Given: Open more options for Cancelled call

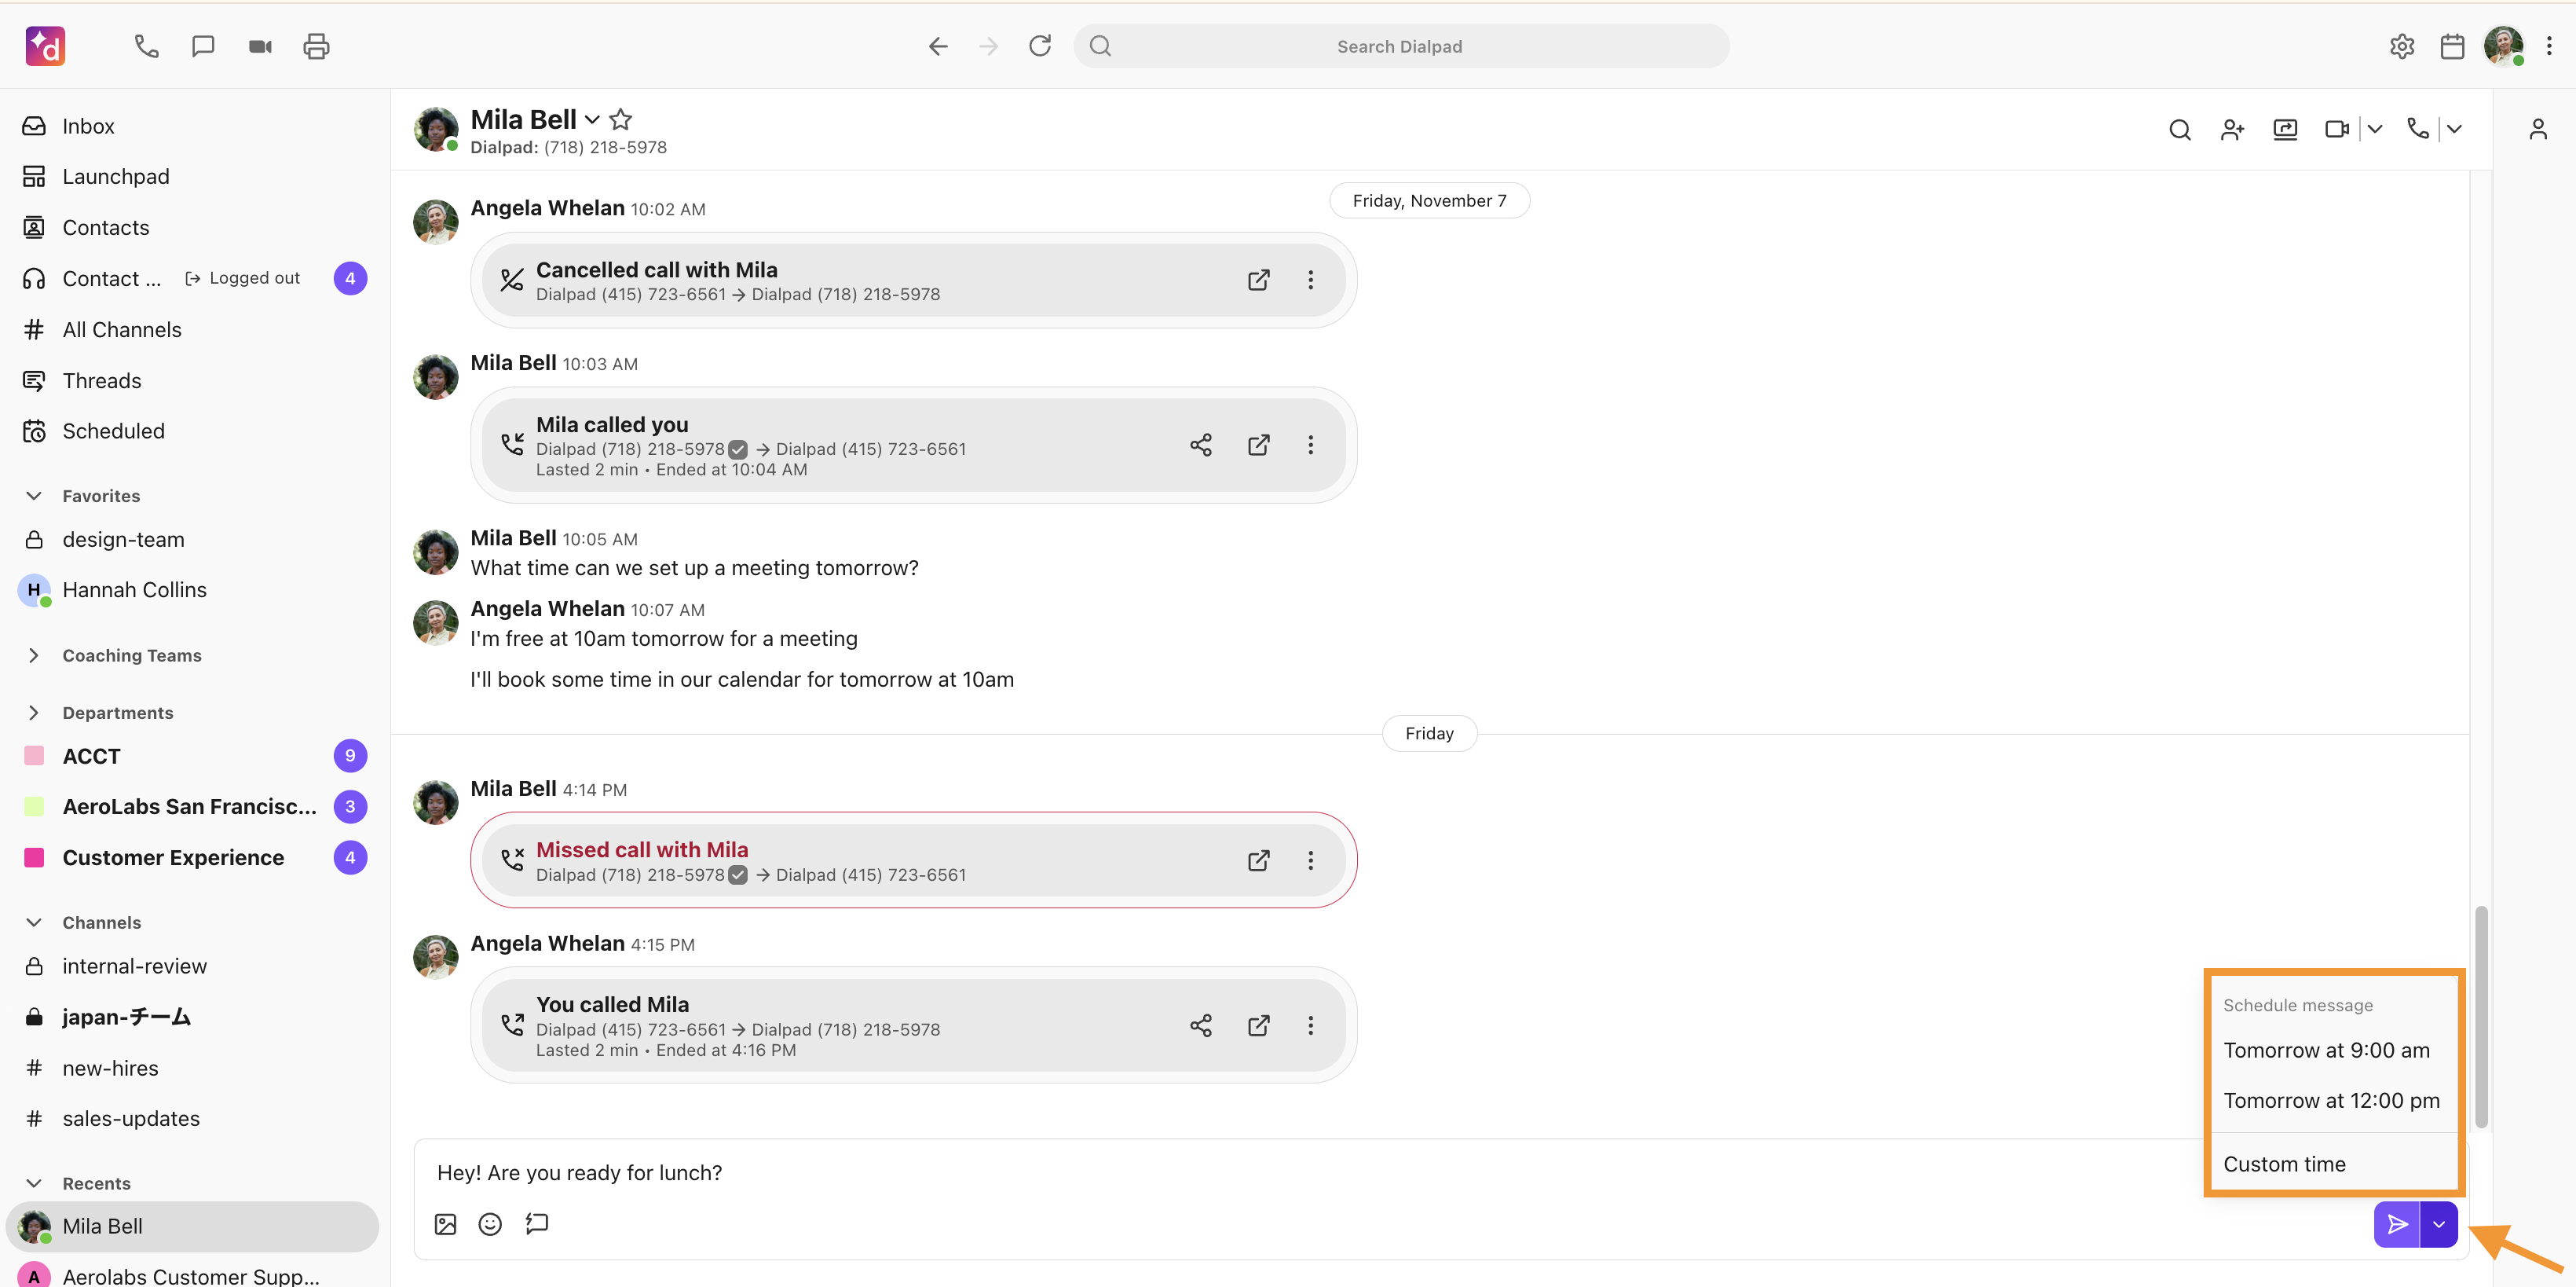Looking at the screenshot, I should click(x=1310, y=280).
